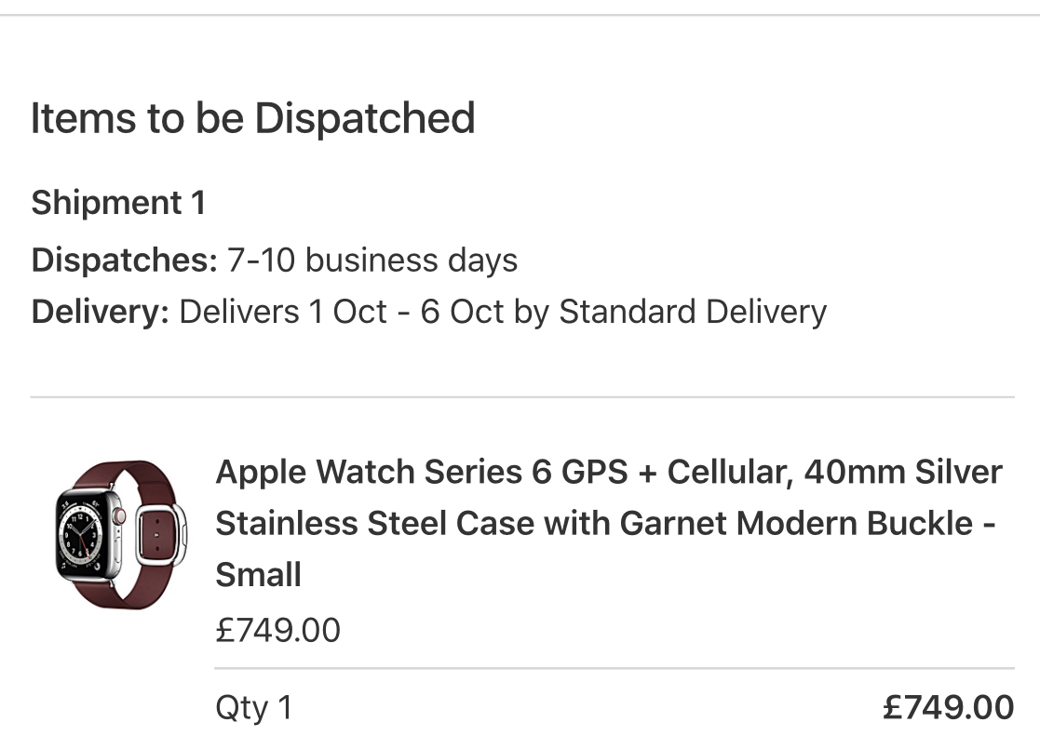1040x749 pixels.
Task: Select the Items to be Dispatched heading
Action: [x=252, y=119]
